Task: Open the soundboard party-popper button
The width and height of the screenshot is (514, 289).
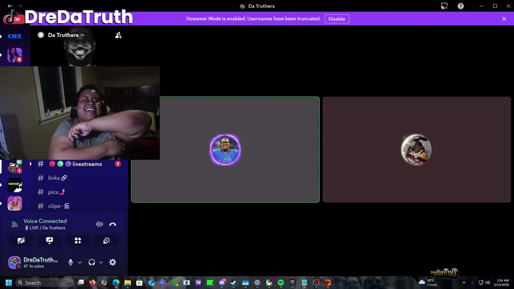Action: 106,240
